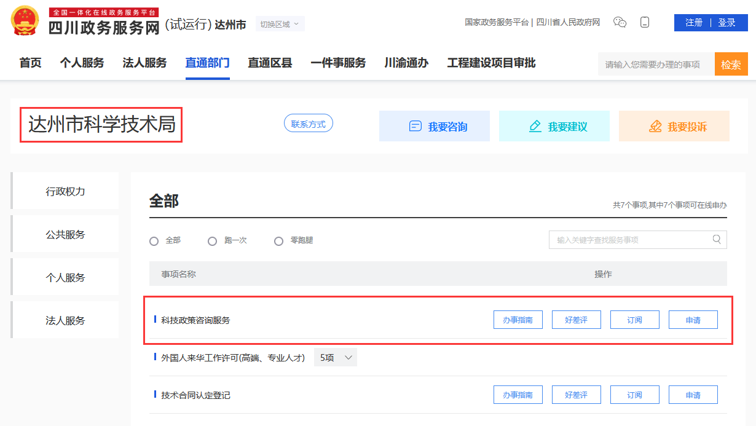Click the national emblem logo
The image size is (756, 426).
point(25,21)
